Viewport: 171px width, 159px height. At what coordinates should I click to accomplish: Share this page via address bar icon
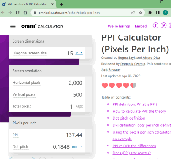tap(133, 13)
